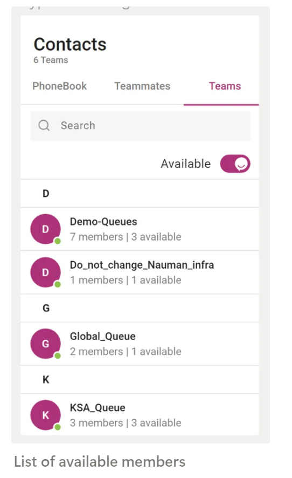This screenshot has width=292, height=478.
Task: Click the Do_not_change_Nauman_infra avatar icon
Action: point(45,272)
